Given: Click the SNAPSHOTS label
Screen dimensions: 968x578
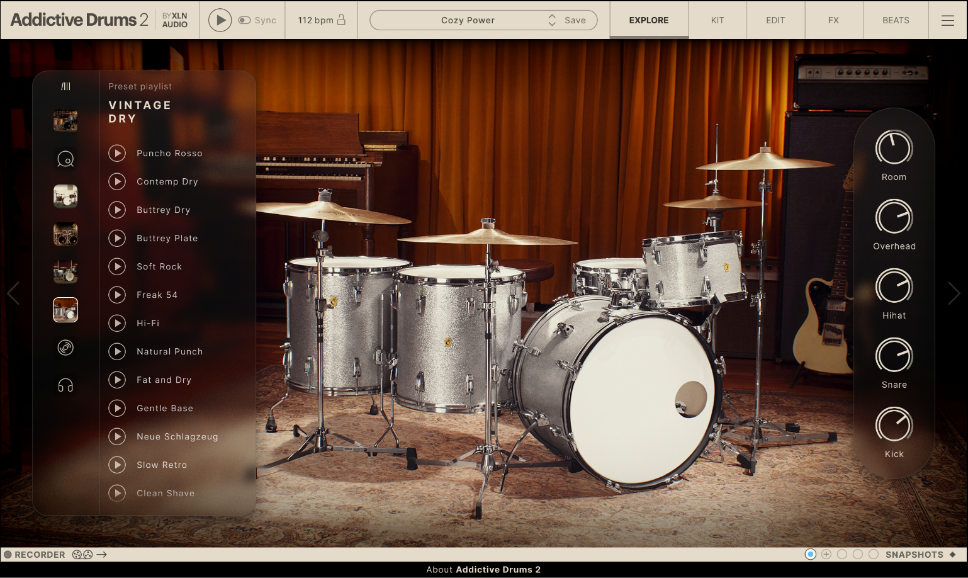Looking at the screenshot, I should [x=914, y=555].
